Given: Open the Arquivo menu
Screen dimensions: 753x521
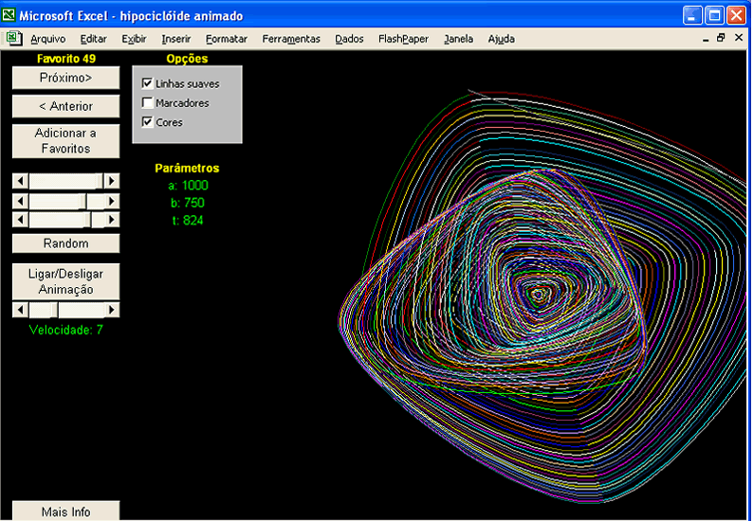Looking at the screenshot, I should tap(47, 39).
